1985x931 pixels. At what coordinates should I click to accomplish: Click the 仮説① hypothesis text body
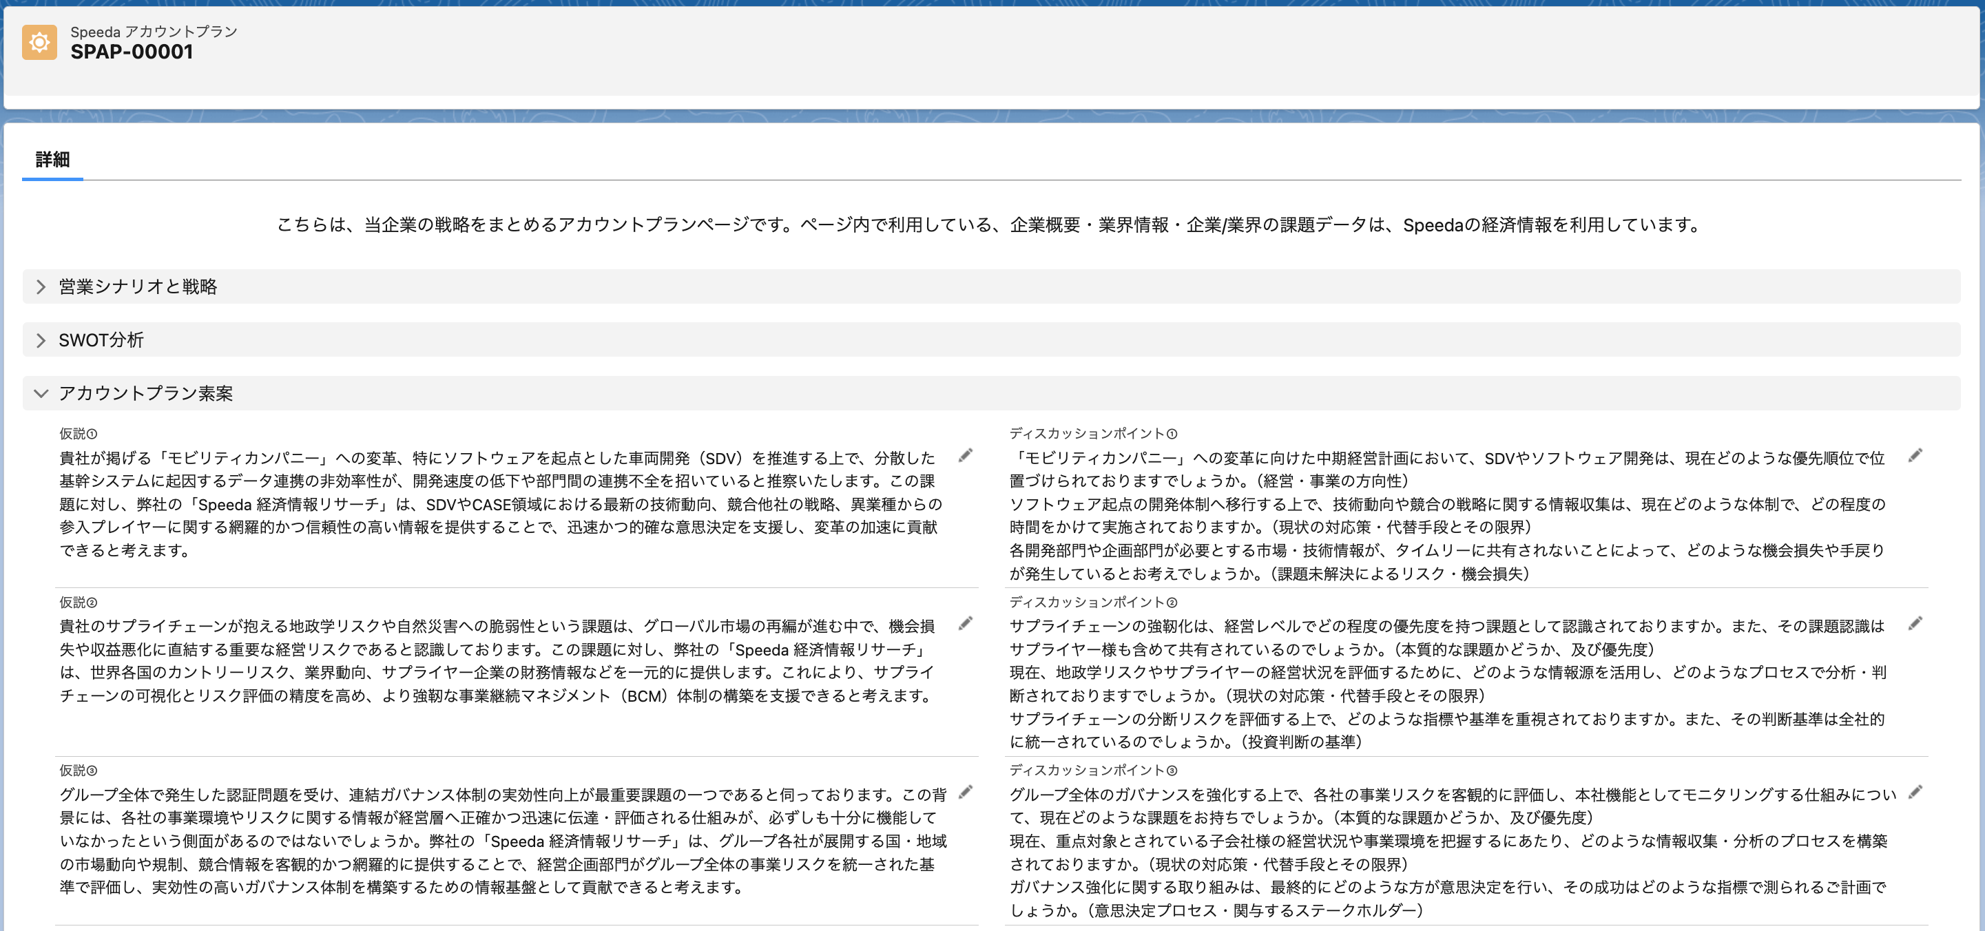[501, 504]
